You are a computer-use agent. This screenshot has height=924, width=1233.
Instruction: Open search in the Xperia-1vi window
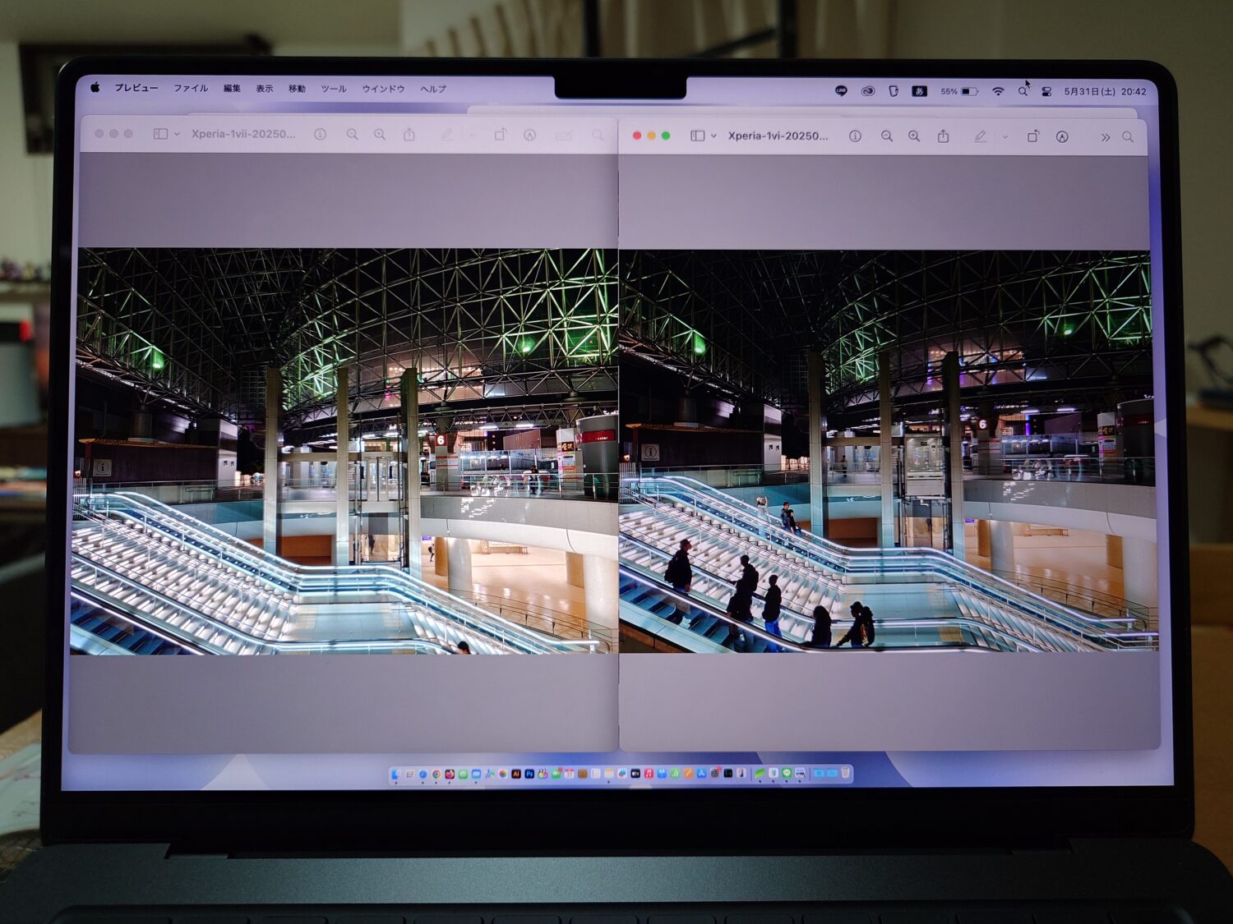click(1128, 137)
